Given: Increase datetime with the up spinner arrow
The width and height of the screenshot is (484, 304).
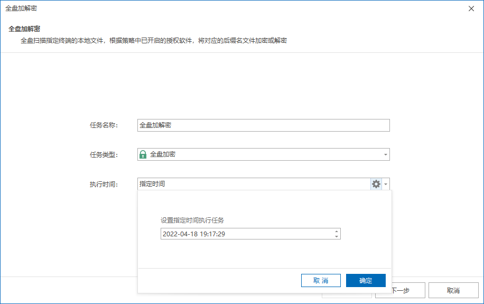Looking at the screenshot, I should tap(337, 231).
